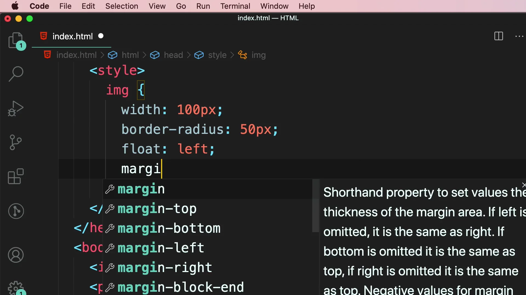This screenshot has height=295, width=526.
Task: Open the Selection menu
Action: click(122, 6)
